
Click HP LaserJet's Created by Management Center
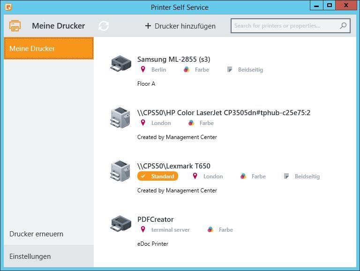coord(177,137)
